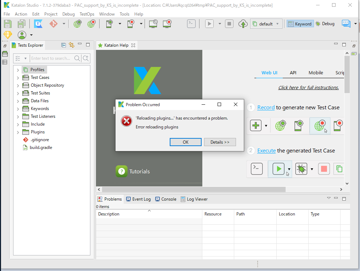Expand the Keywords tree node

[18, 109]
